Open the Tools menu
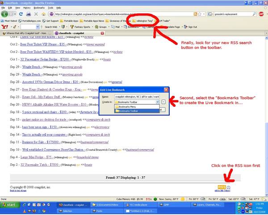 pos(50,8)
